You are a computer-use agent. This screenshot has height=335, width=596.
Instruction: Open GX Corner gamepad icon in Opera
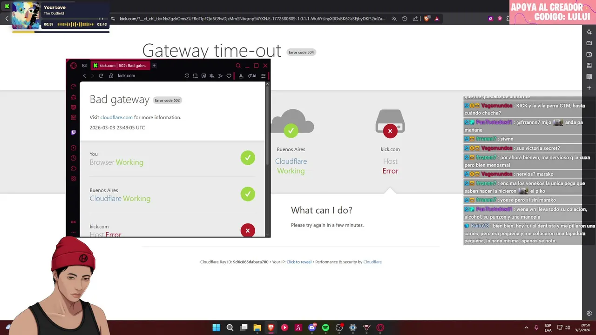(85, 66)
